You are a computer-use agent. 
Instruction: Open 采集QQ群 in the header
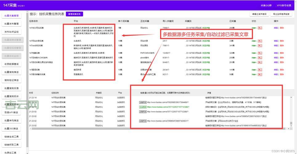tap(266, 6)
